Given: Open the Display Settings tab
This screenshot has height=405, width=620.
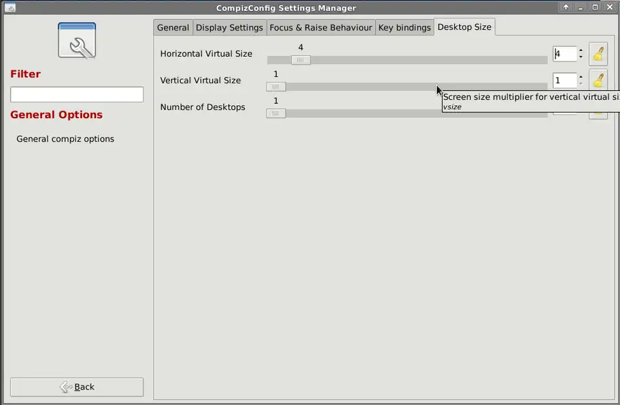Looking at the screenshot, I should (x=229, y=28).
